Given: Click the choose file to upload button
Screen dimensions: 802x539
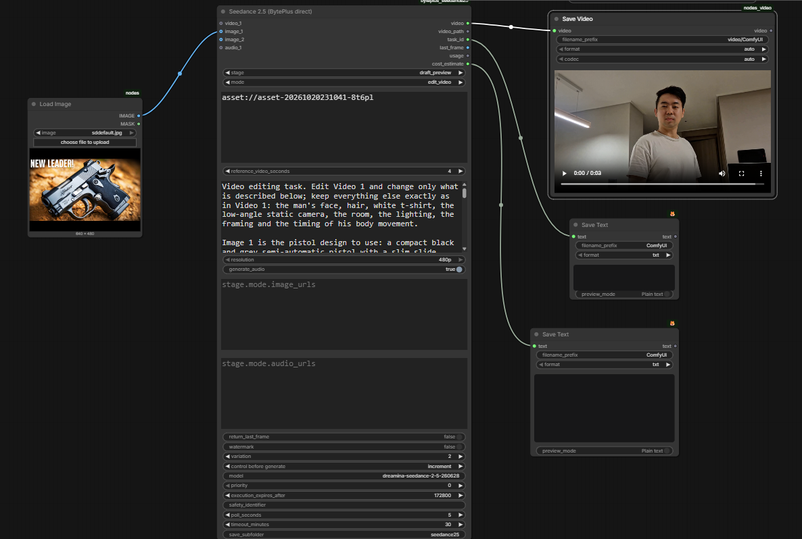Looking at the screenshot, I should click(85, 143).
